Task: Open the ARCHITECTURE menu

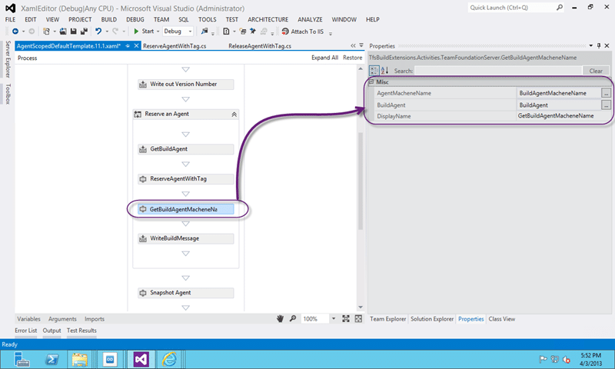Action: pyautogui.click(x=268, y=20)
